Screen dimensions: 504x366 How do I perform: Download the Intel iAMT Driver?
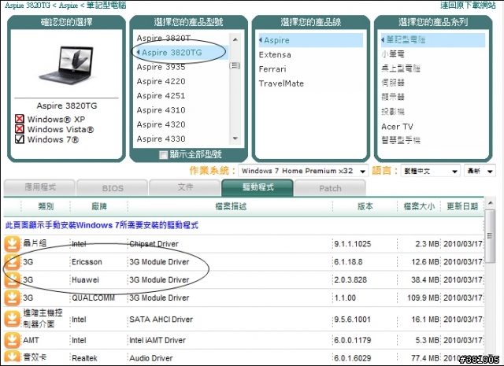pyautogui.click(x=12, y=340)
